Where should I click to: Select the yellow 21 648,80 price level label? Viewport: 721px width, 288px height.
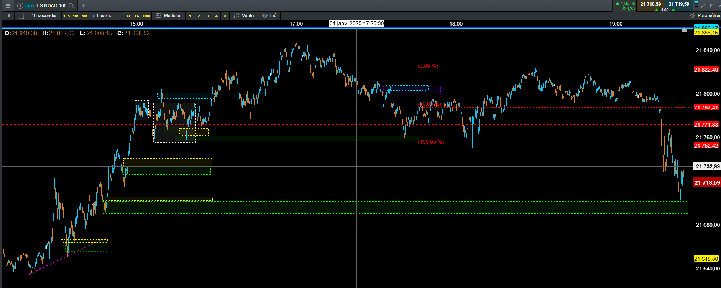(706, 259)
